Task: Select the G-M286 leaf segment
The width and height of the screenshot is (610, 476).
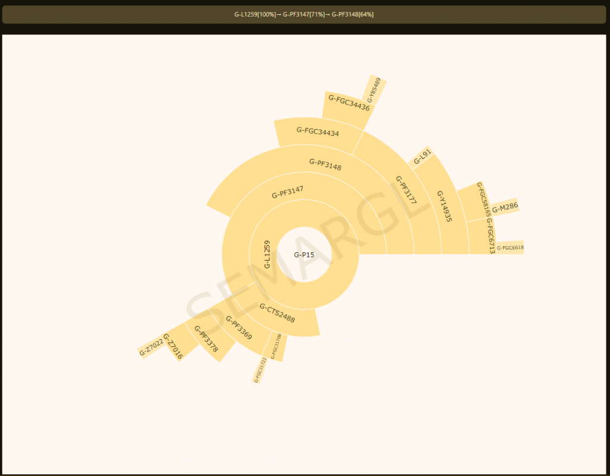Action: tap(505, 207)
